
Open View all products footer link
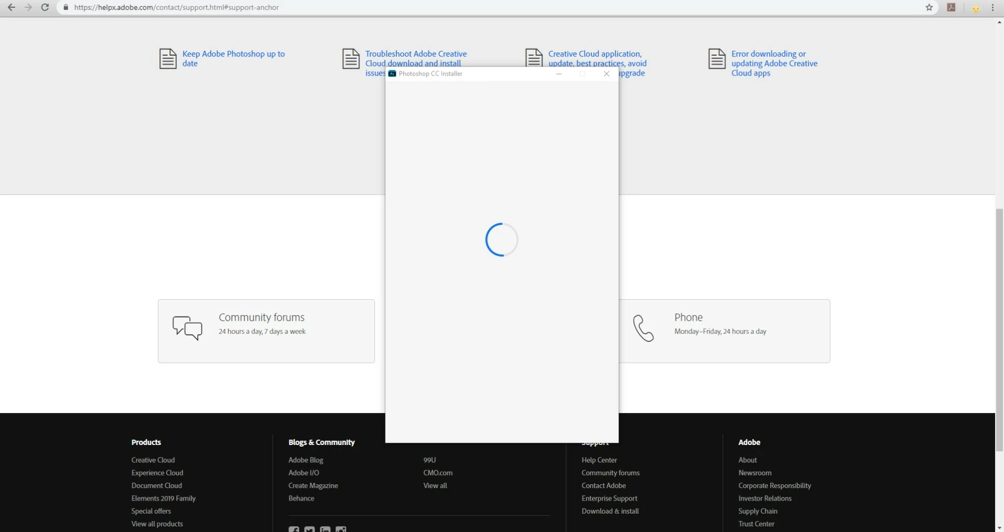tap(157, 524)
